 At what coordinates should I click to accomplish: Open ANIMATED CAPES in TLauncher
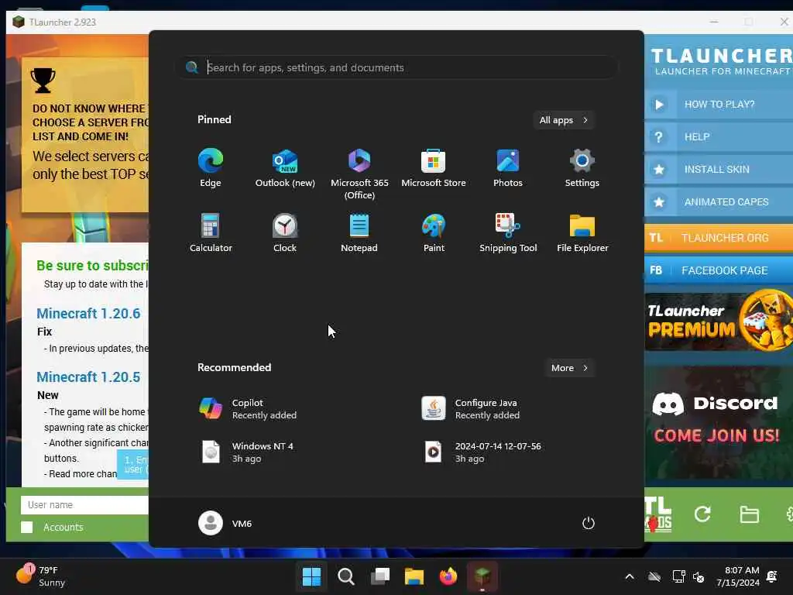coord(719,202)
